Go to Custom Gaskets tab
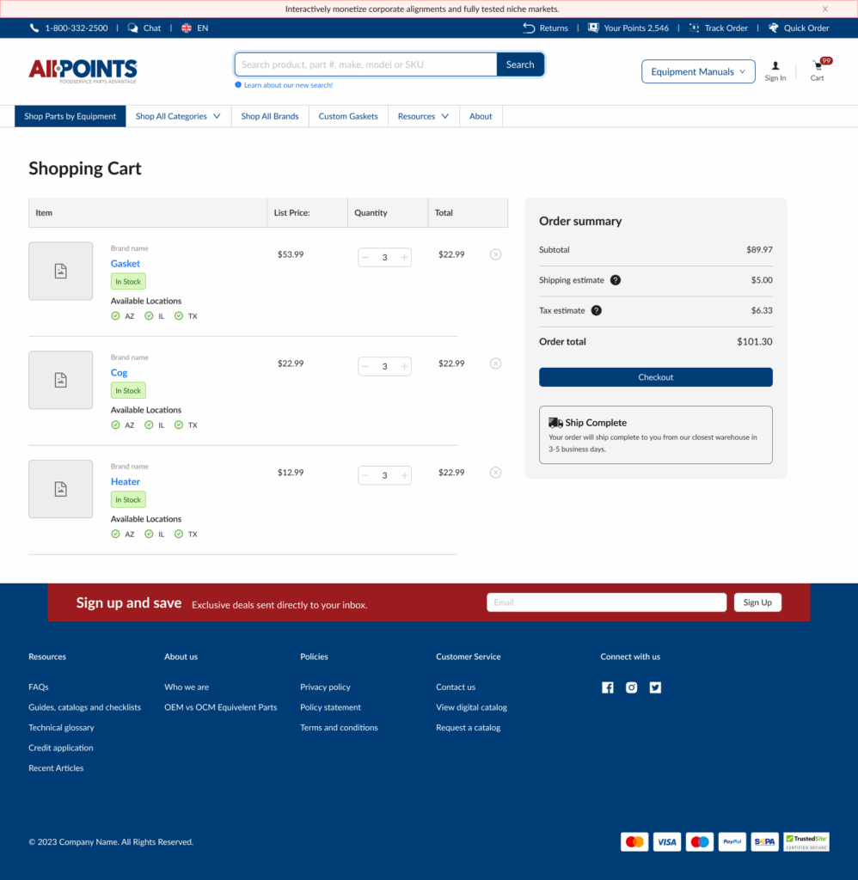Viewport: 858px width, 880px height. coord(348,116)
